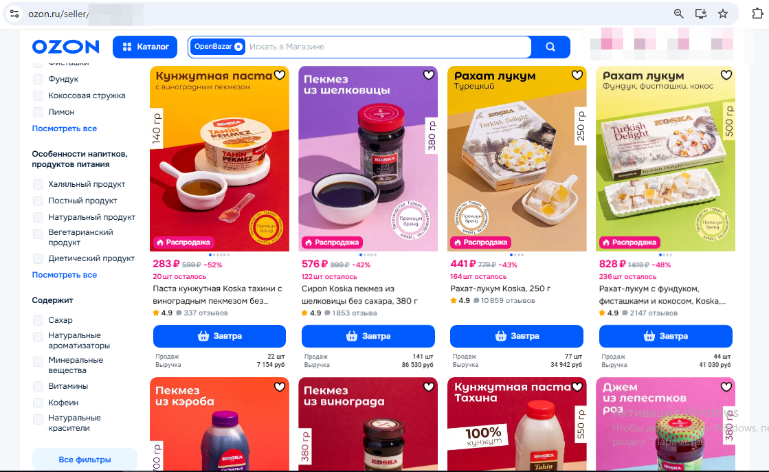Add Сироп Koska пекмез to cart Завтра
769x472 pixels.
pyautogui.click(x=368, y=336)
